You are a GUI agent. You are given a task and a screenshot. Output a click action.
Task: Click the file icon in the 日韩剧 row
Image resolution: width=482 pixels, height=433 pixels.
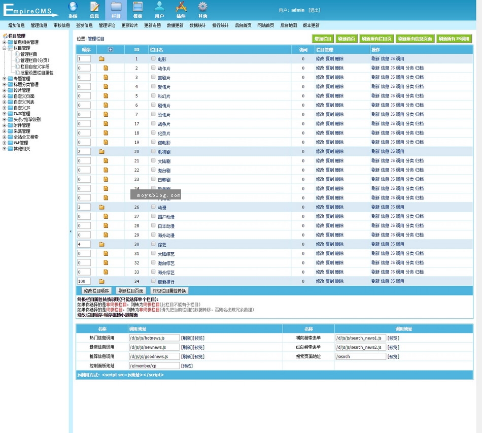pos(106,179)
